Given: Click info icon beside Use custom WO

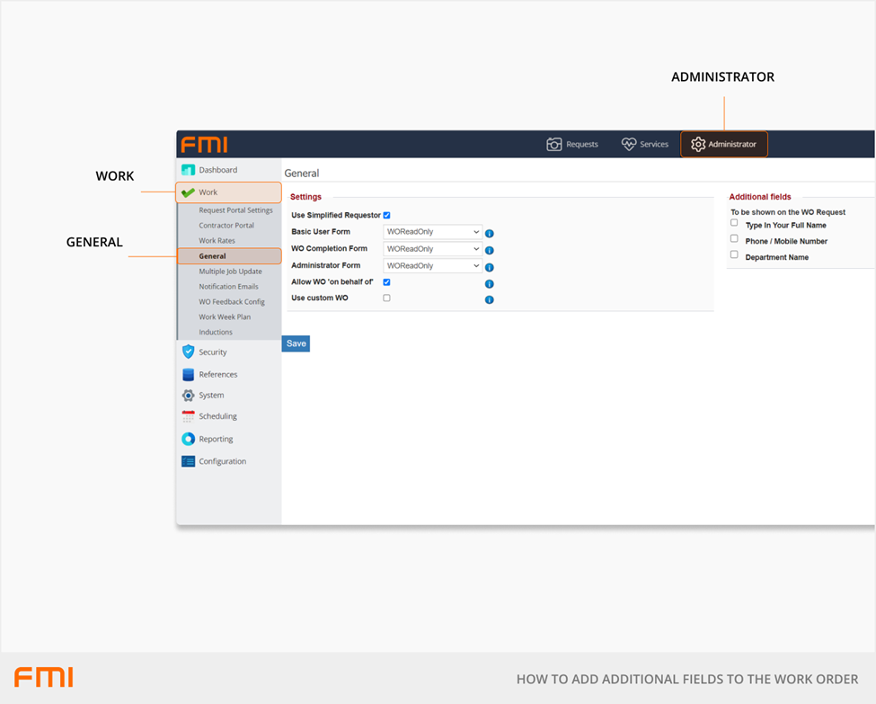Looking at the screenshot, I should [490, 299].
